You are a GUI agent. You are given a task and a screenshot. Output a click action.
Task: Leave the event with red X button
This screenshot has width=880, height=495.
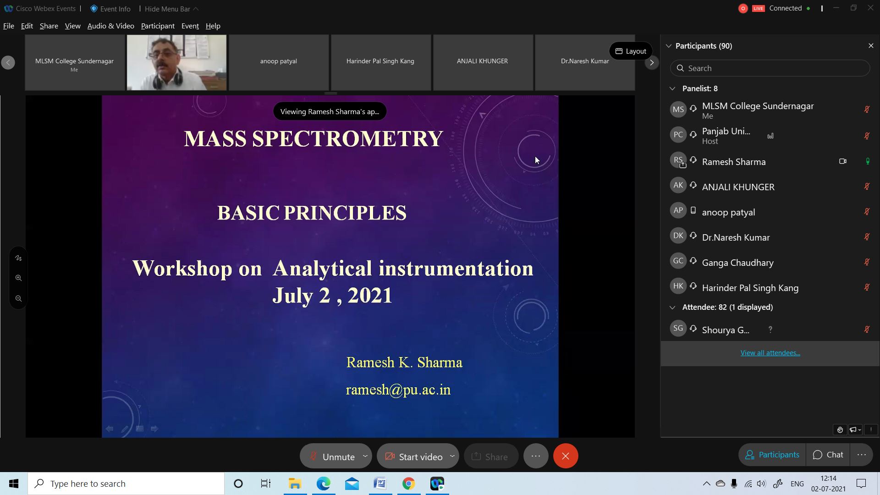pos(566,456)
